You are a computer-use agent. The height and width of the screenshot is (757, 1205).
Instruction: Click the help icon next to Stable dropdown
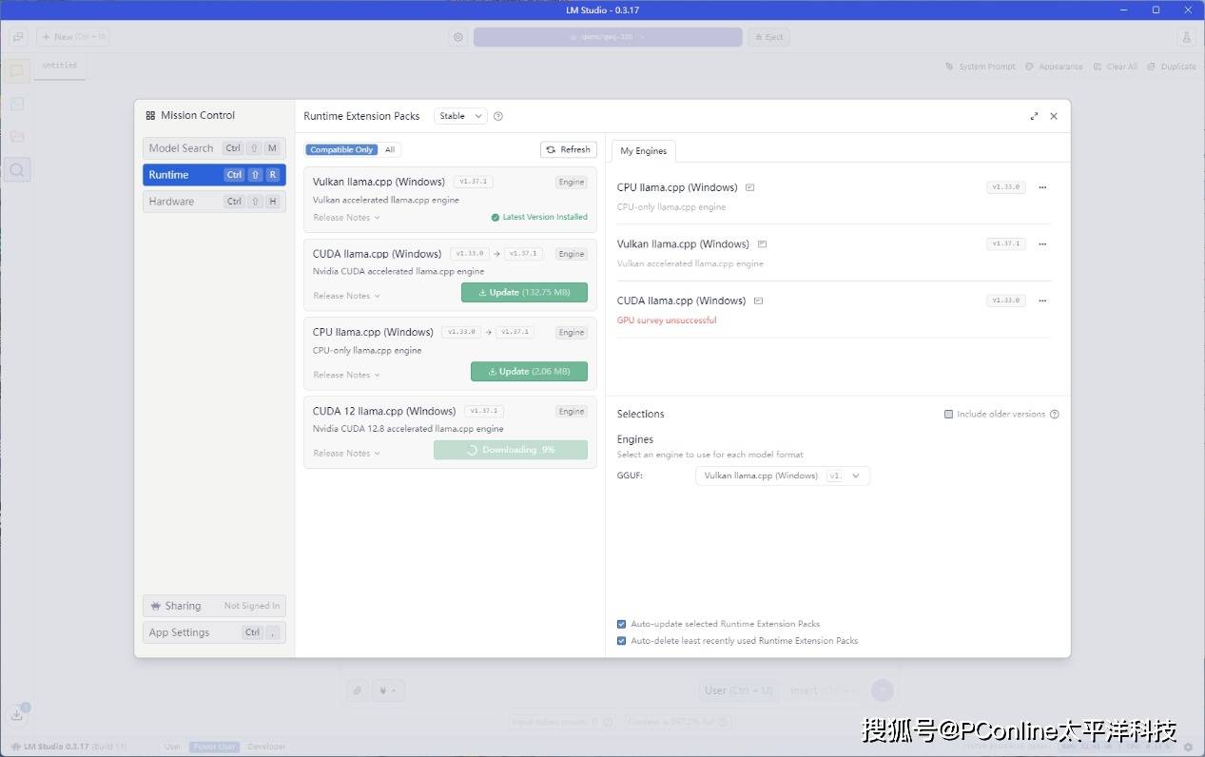pyautogui.click(x=497, y=116)
